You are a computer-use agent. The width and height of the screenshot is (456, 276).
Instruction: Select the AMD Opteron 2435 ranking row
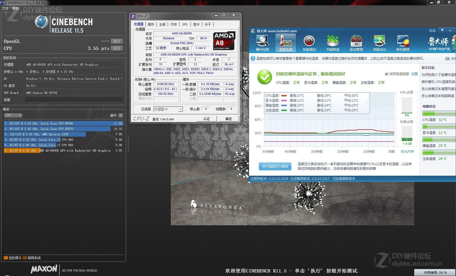64,134
